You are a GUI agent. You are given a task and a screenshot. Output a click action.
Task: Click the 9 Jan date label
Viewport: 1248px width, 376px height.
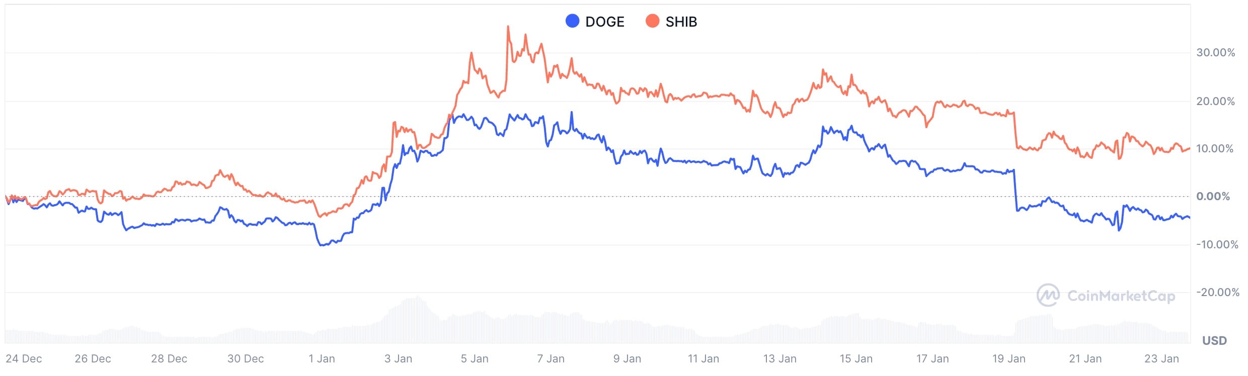point(627,358)
